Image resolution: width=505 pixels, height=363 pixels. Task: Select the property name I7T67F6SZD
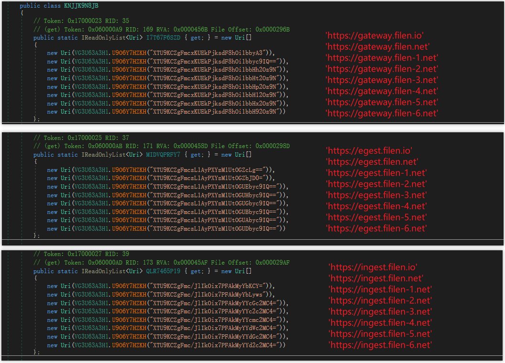(x=163, y=38)
